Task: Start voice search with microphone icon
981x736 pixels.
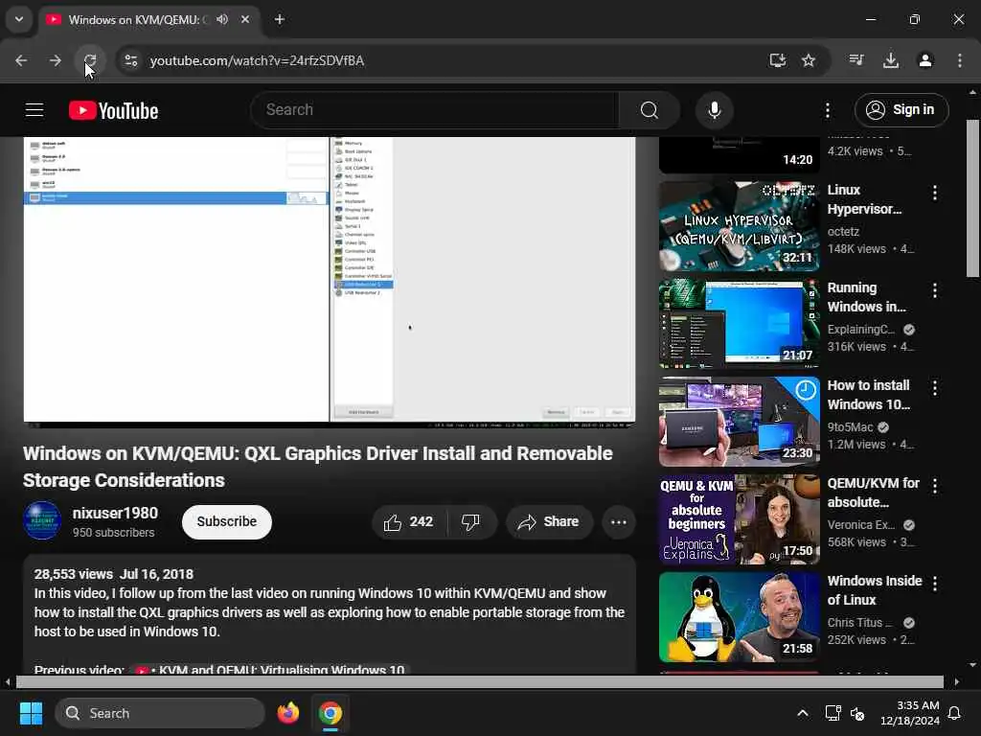Action: point(714,110)
